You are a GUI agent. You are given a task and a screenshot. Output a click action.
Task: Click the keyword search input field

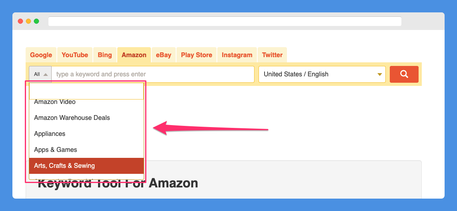153,74
